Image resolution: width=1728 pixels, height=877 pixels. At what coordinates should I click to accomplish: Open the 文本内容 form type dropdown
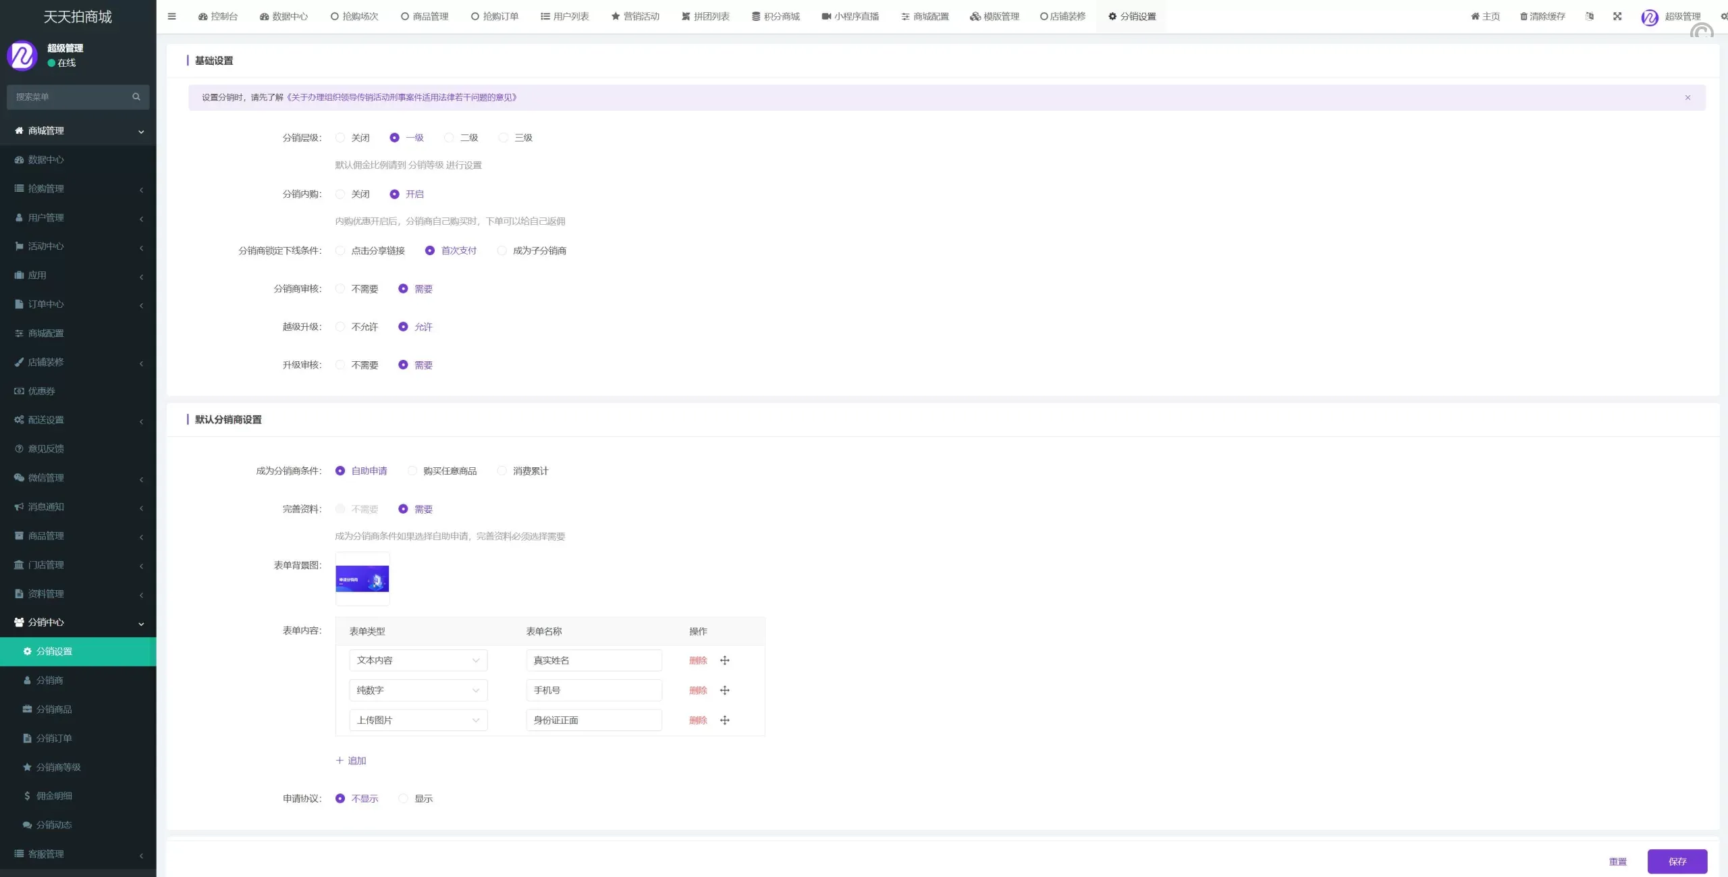coord(417,660)
